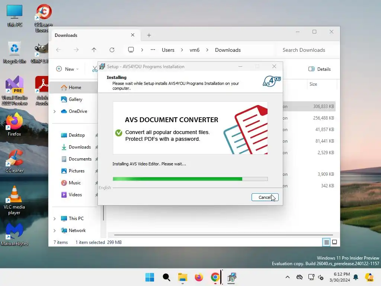
Task: Open the New item dropdown
Action: pyautogui.click(x=67, y=69)
